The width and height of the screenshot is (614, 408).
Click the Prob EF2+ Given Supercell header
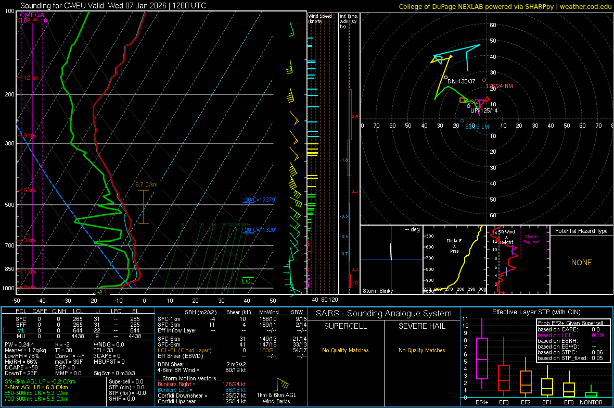[x=570, y=323]
